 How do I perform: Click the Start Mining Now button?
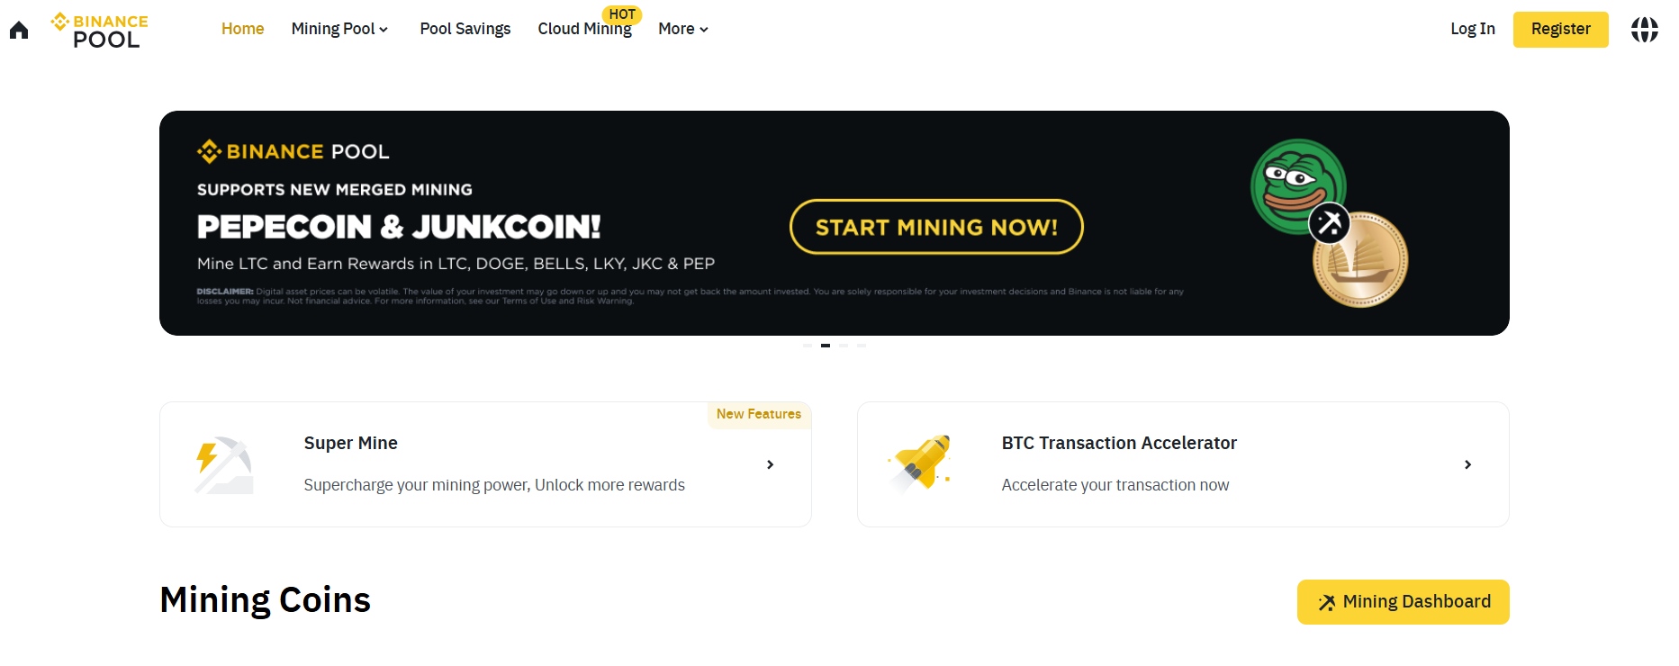click(x=936, y=227)
